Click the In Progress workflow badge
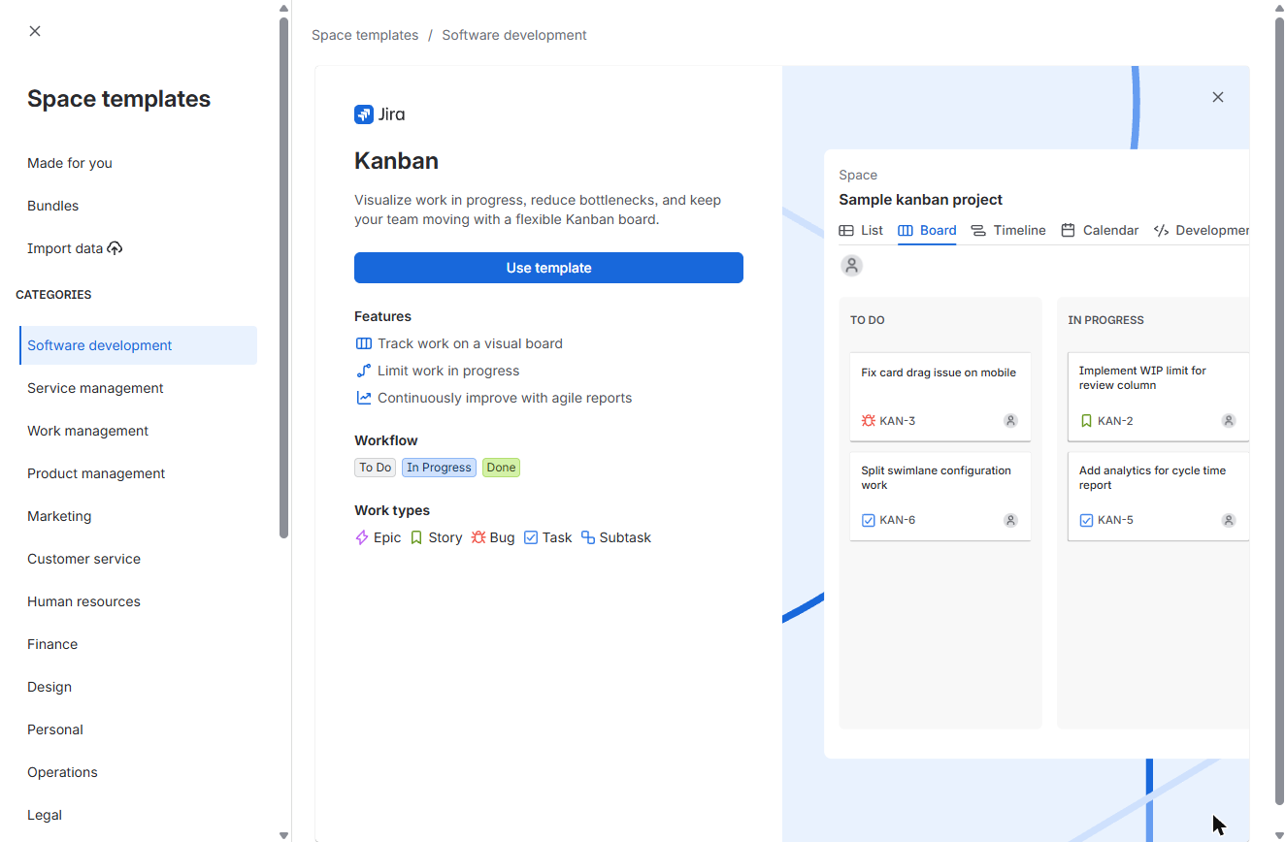The image size is (1286, 842). pyautogui.click(x=439, y=468)
